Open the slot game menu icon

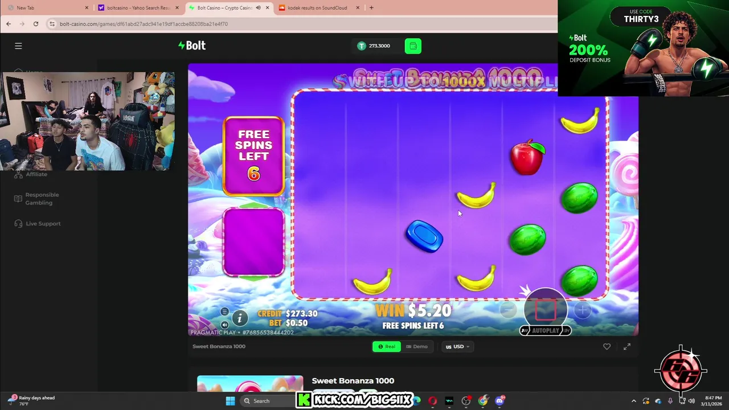coord(224,311)
